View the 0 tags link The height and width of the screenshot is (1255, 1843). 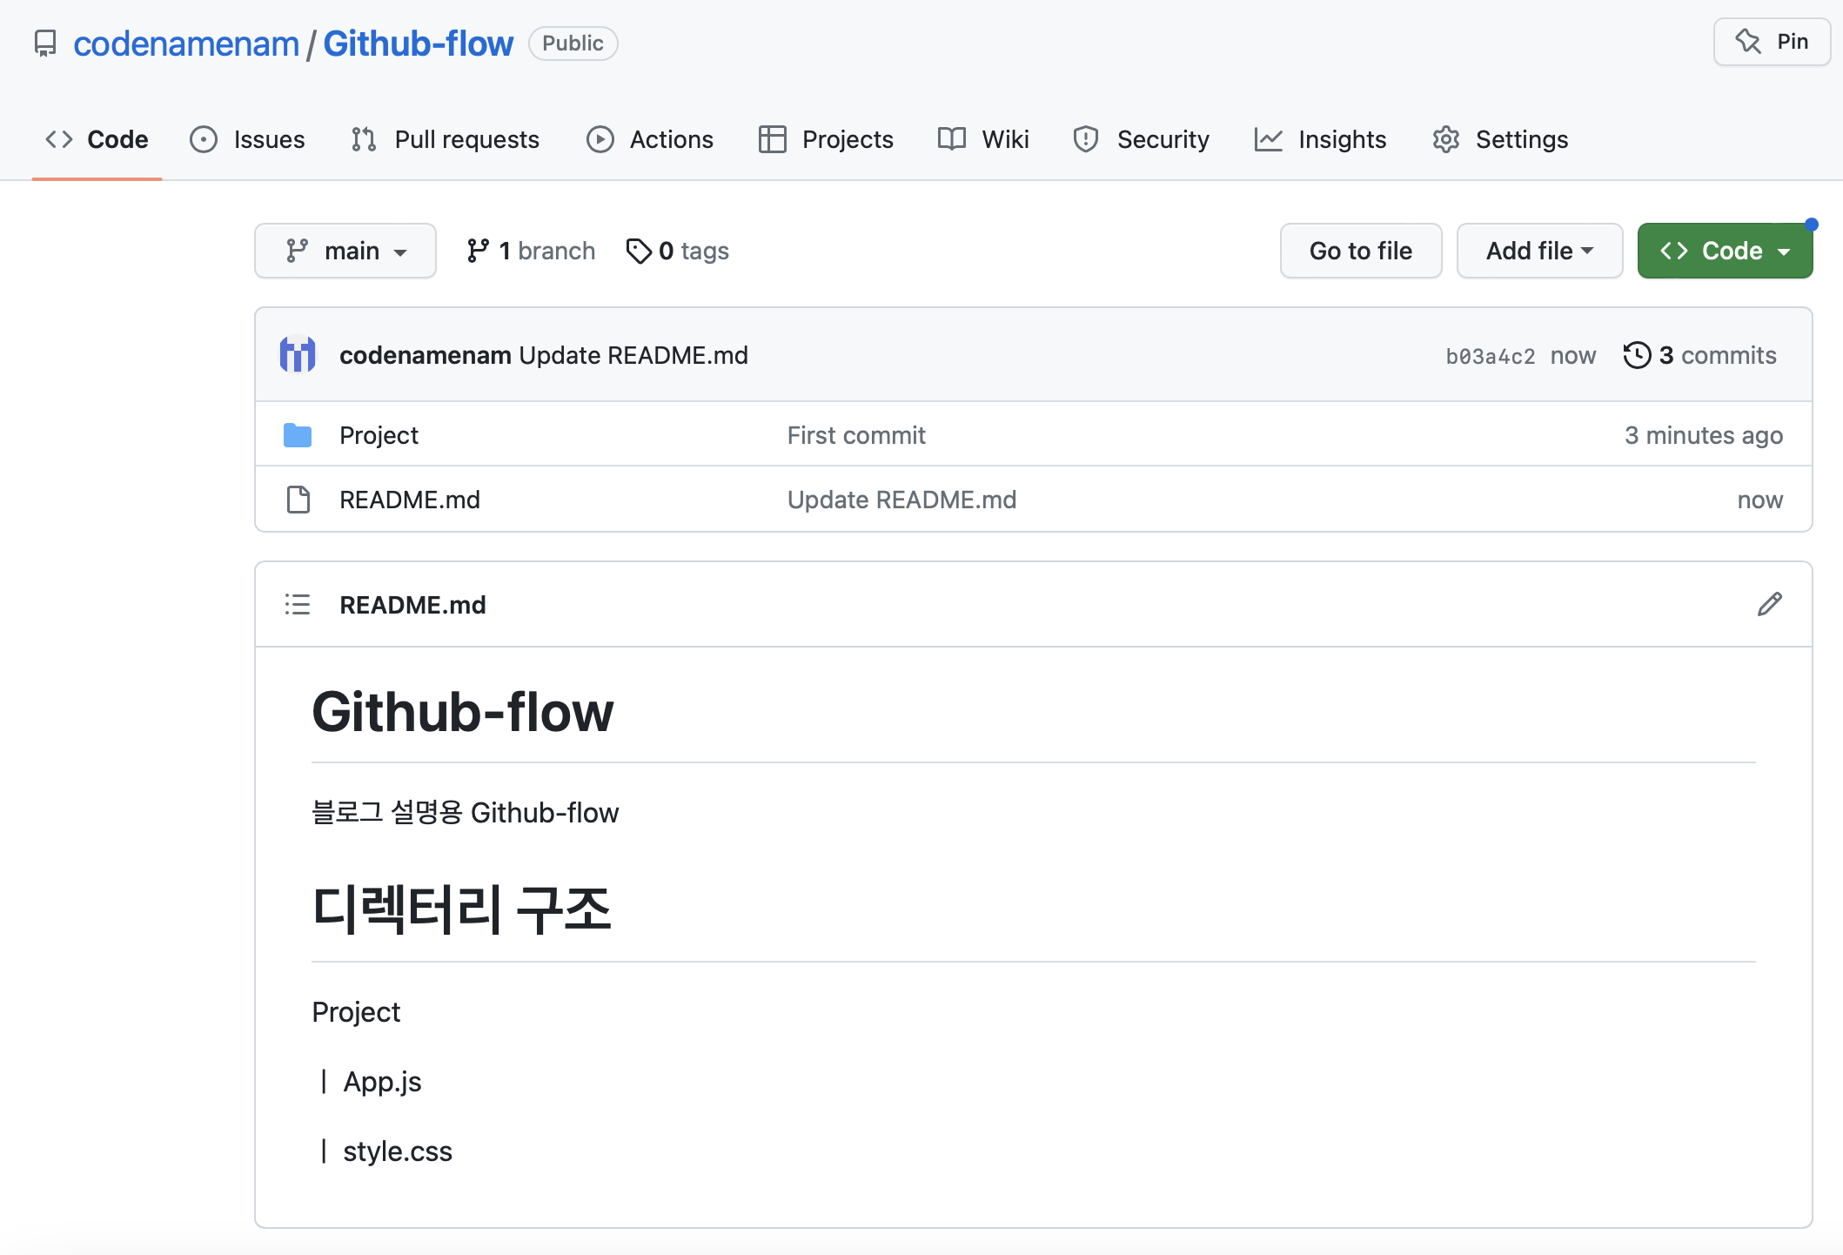tap(678, 251)
